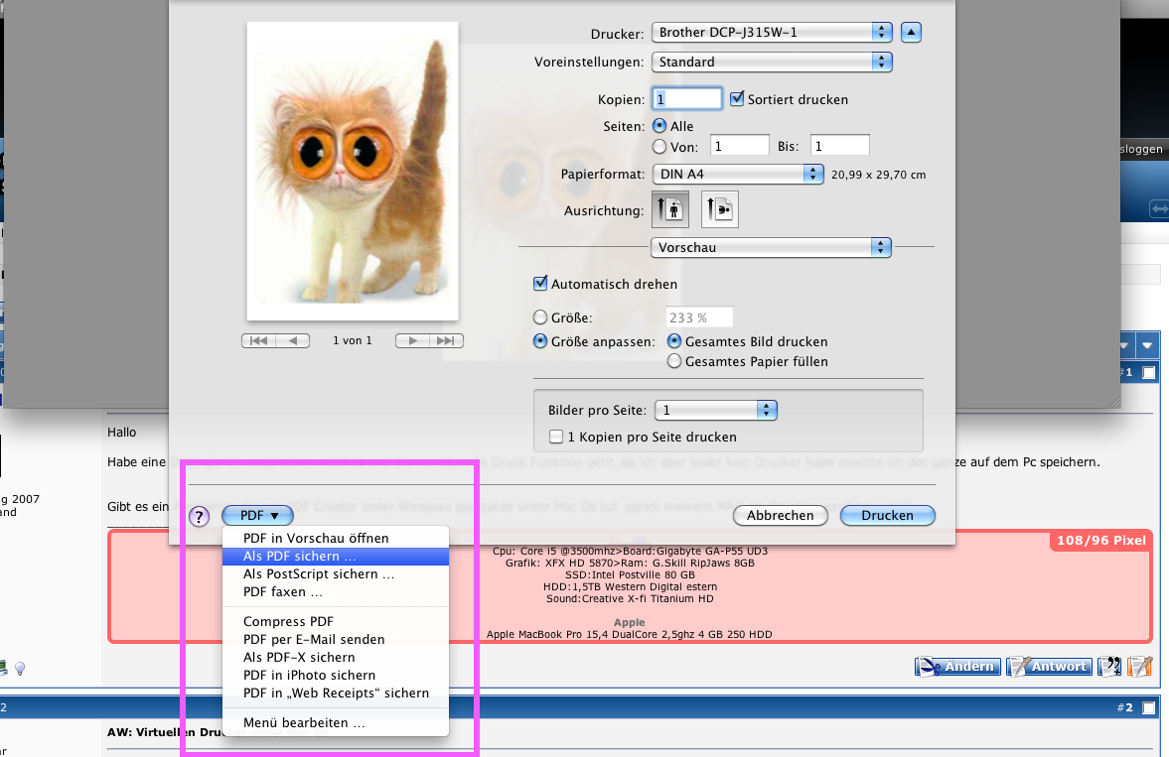Select Größe scale radio button

[x=540, y=317]
